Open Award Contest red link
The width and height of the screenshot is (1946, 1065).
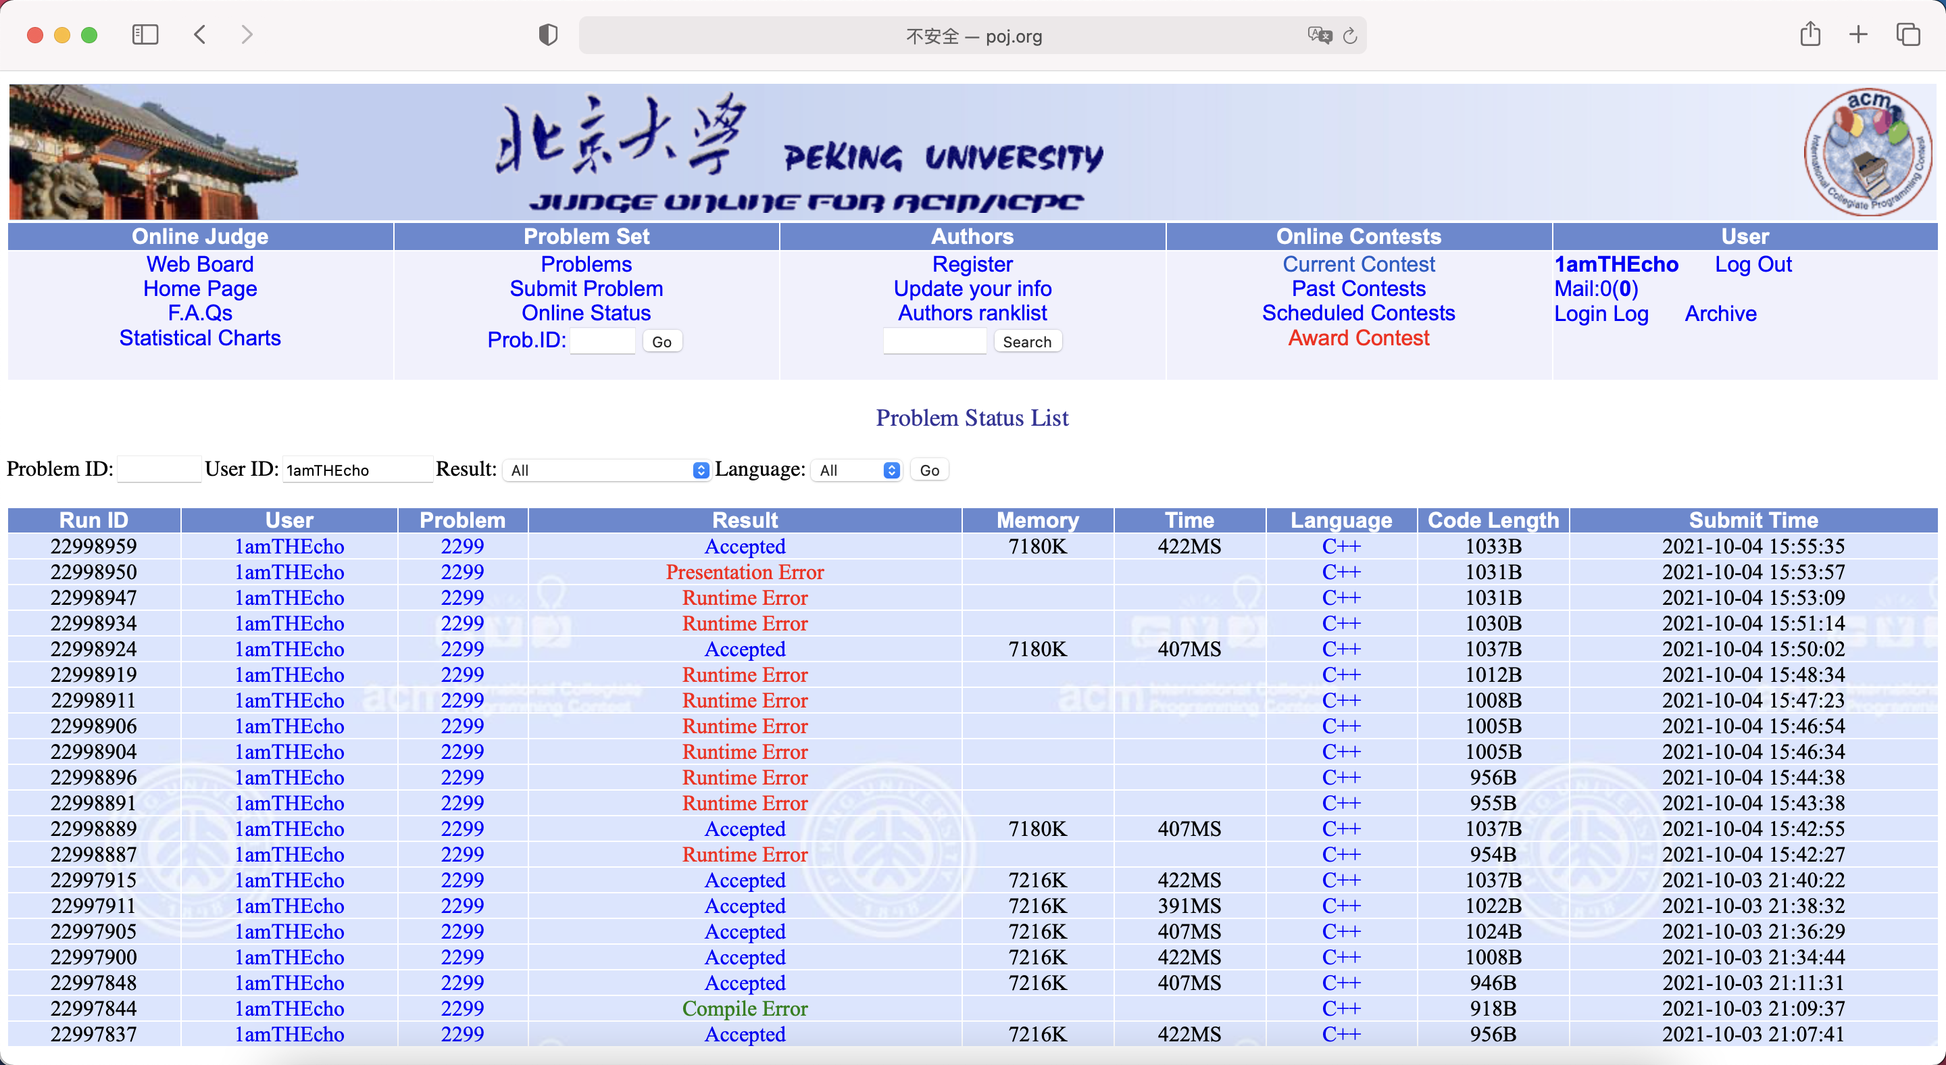coord(1357,338)
